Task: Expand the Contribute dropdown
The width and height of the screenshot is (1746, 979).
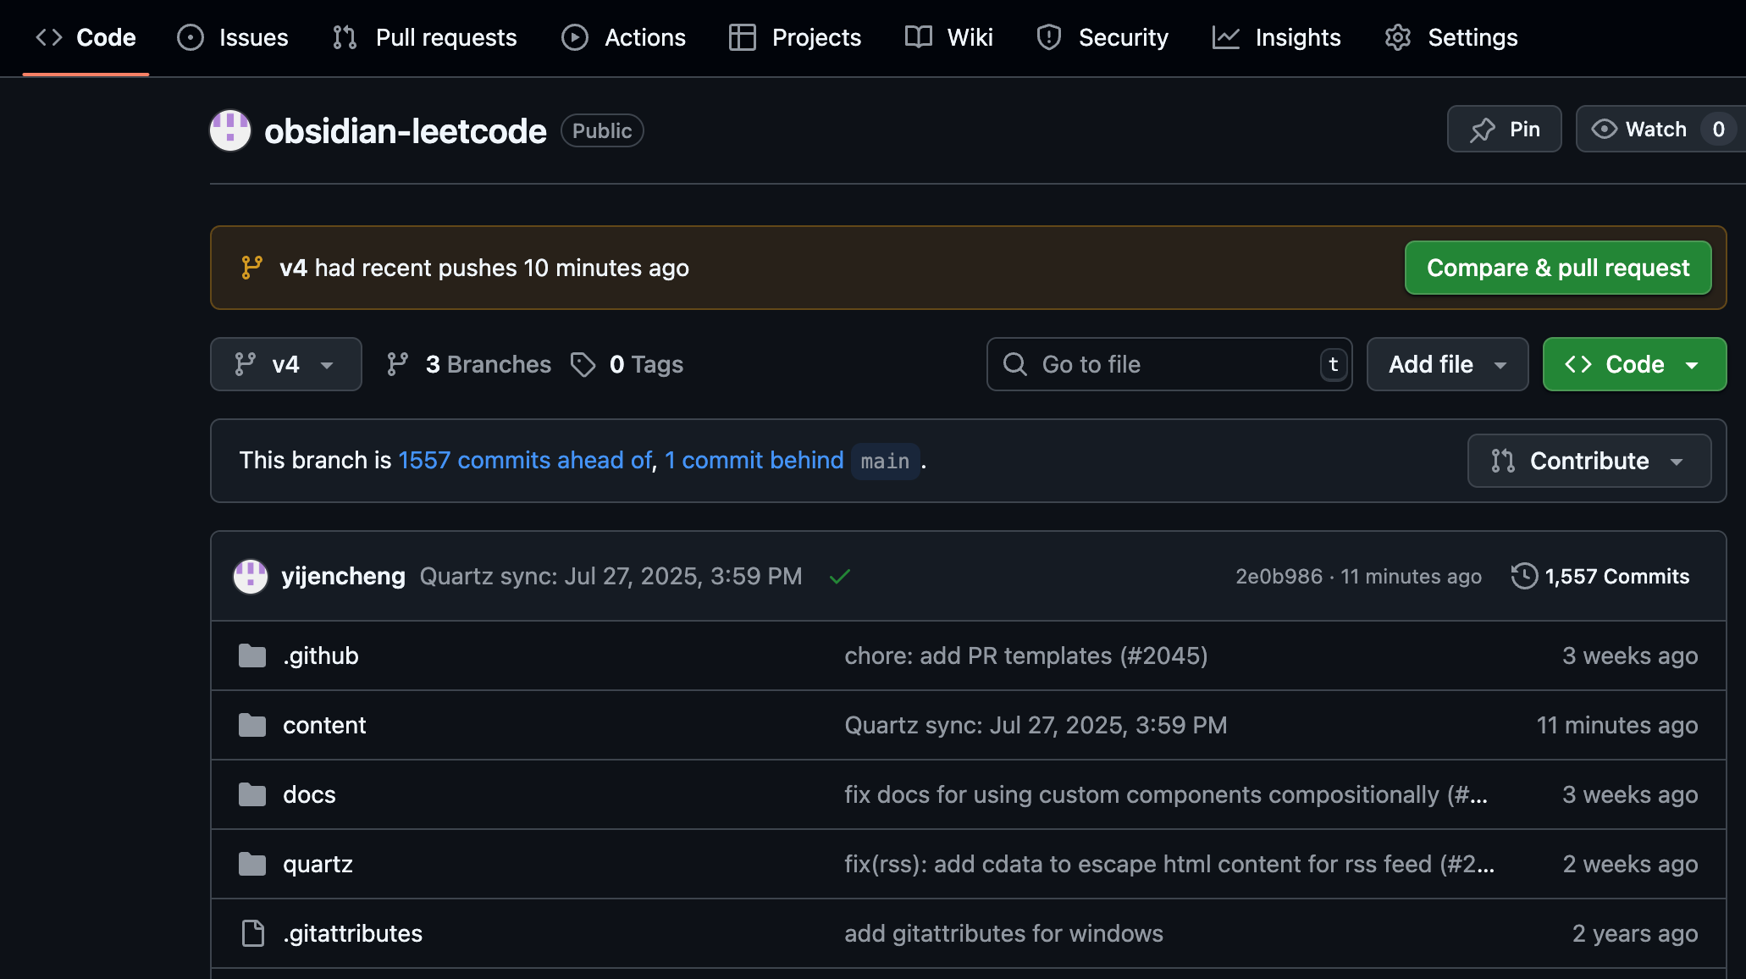Action: tap(1589, 461)
